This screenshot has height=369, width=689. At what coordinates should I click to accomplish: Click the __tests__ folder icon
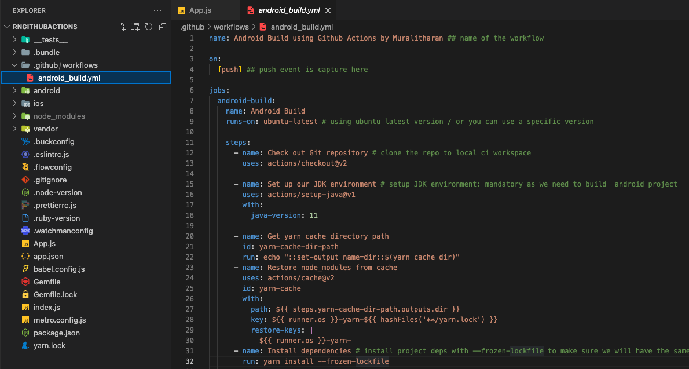pyautogui.click(x=25, y=39)
